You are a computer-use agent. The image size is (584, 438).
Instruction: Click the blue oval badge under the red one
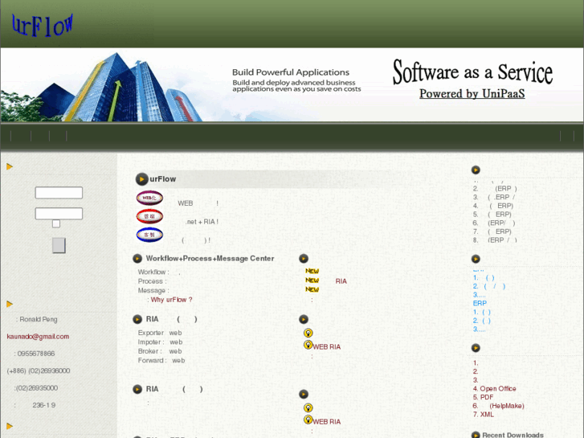click(149, 235)
